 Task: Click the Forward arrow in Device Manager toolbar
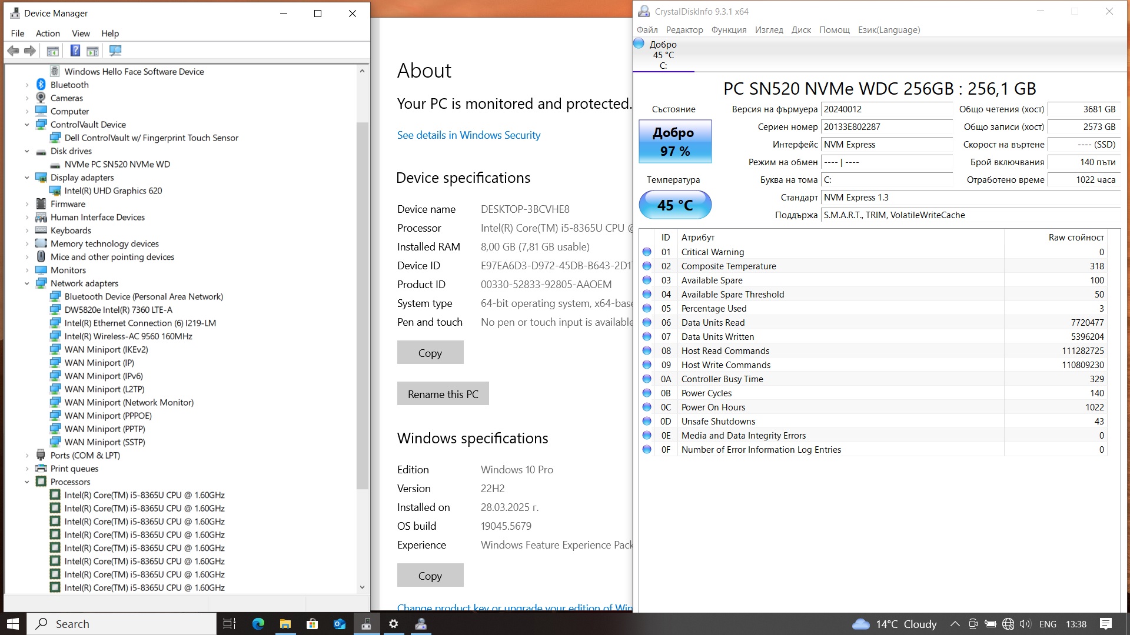pos(29,51)
